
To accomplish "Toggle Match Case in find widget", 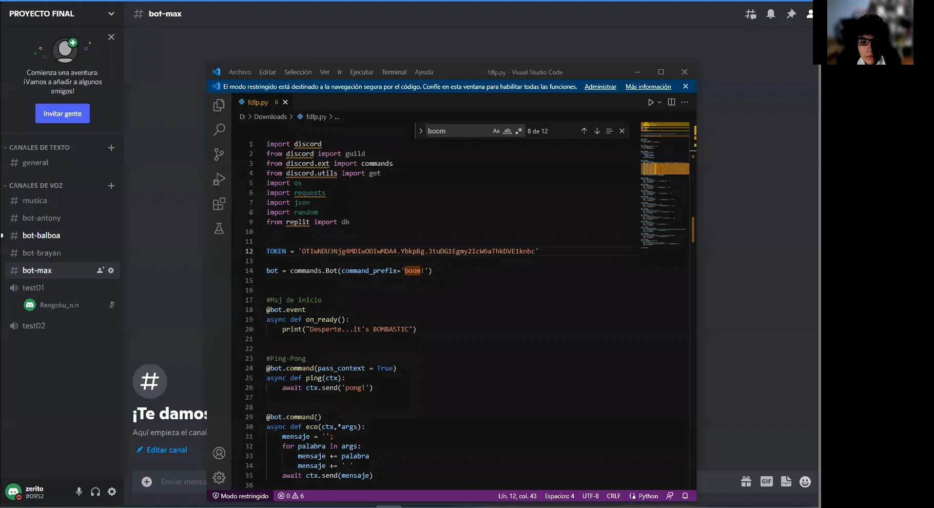I will (x=496, y=131).
